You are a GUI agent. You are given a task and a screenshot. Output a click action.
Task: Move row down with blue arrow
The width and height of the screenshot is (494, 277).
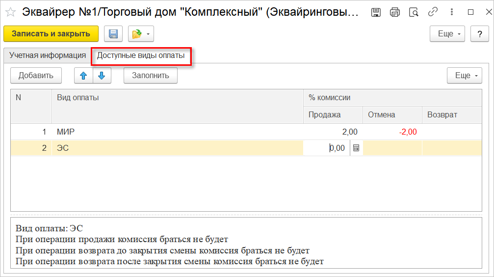102,76
